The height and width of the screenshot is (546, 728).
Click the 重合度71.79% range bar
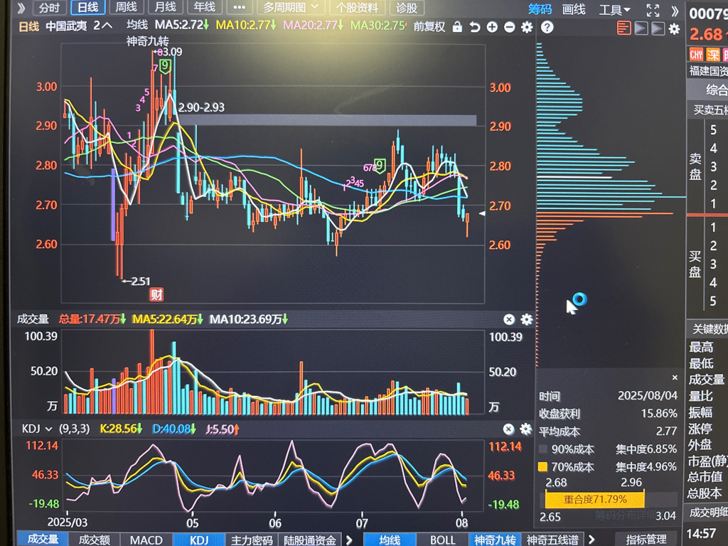(x=595, y=500)
